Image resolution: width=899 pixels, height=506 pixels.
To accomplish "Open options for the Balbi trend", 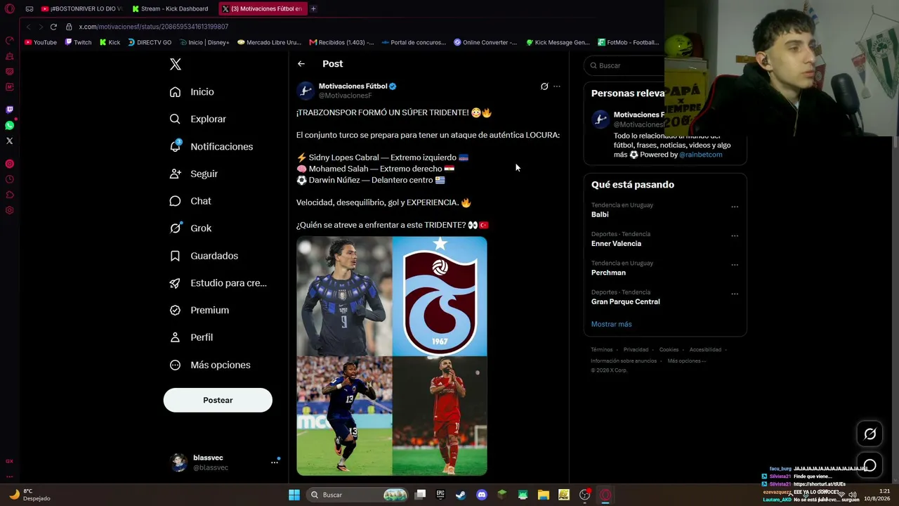I will point(735,207).
